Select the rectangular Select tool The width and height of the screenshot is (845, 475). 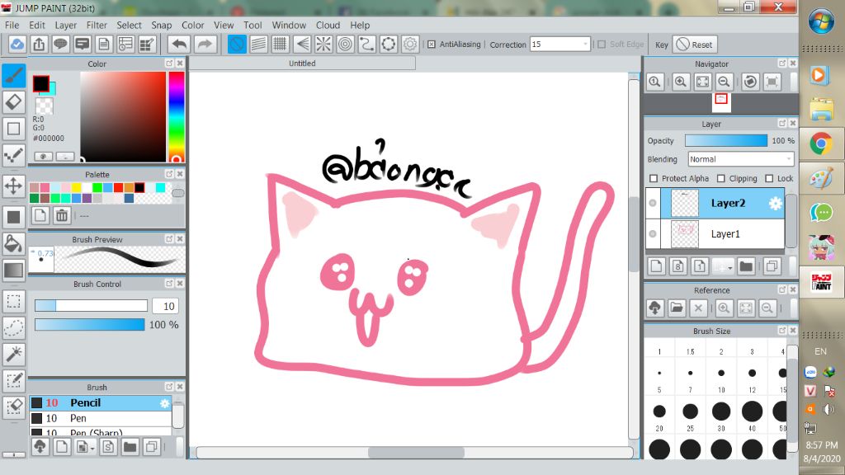(x=13, y=301)
